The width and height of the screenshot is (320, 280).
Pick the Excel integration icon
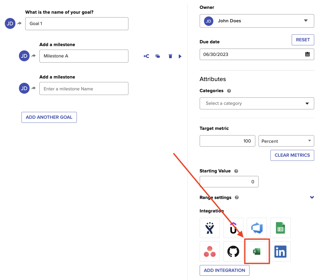257,251
